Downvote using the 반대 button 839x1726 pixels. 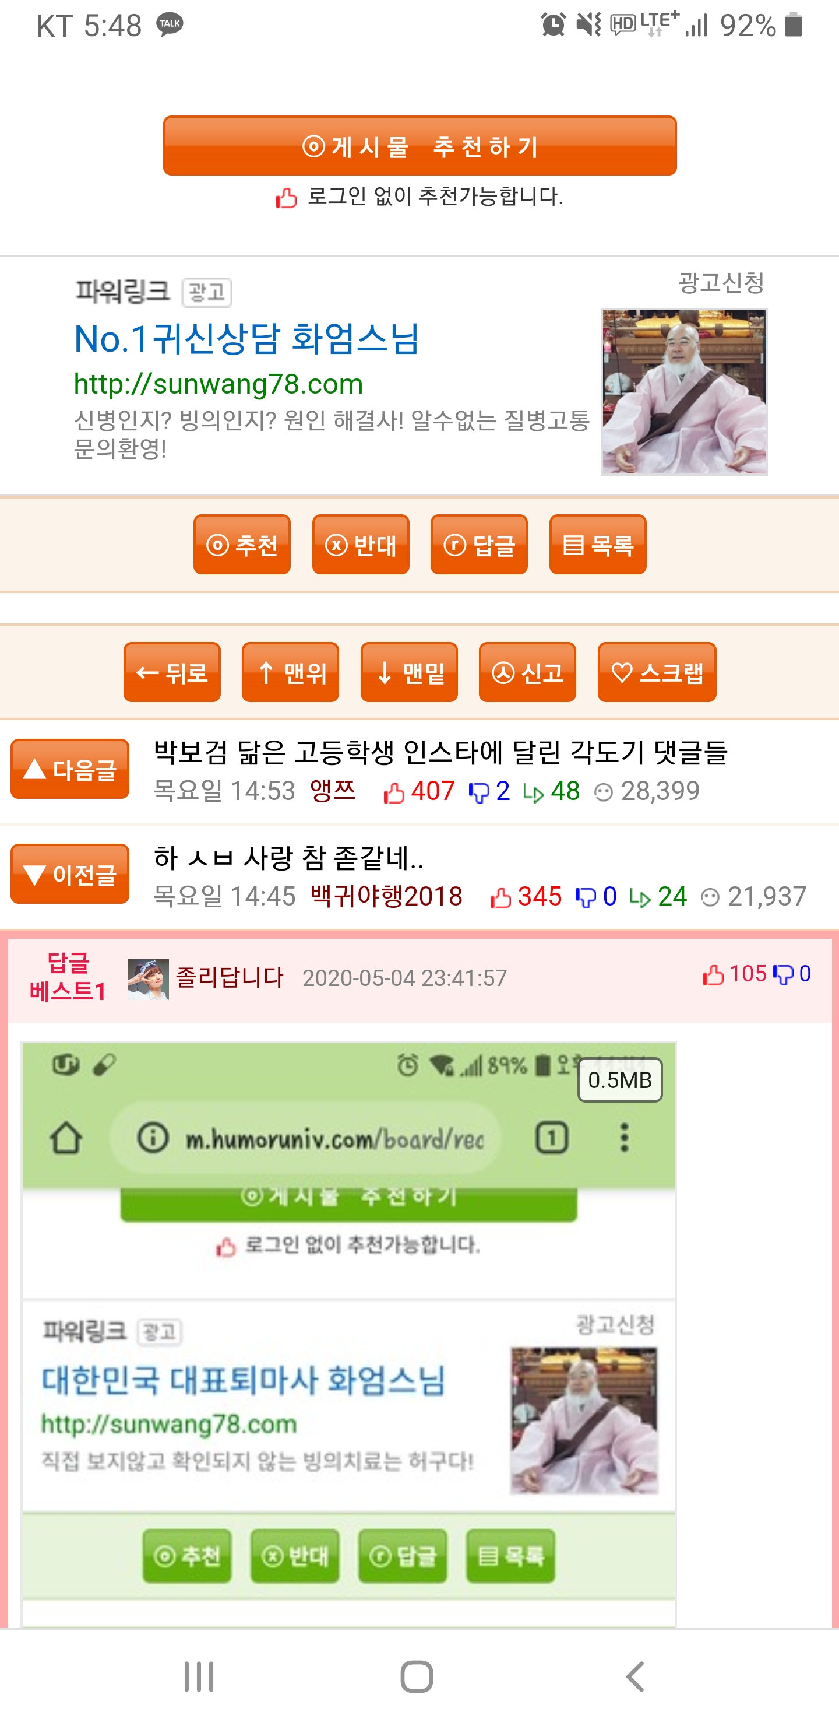click(360, 545)
